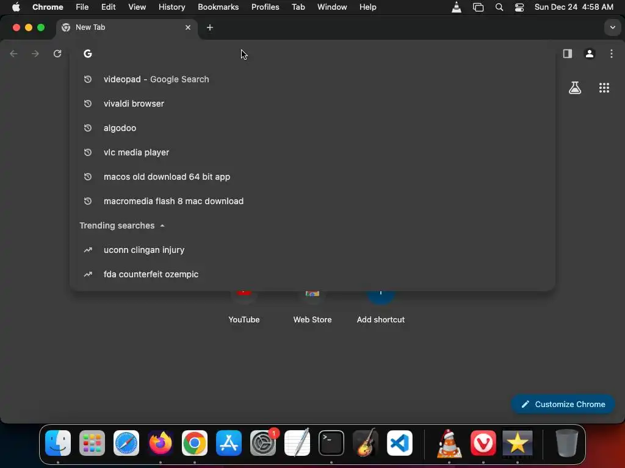Open VLC from the Dock

coord(449,443)
